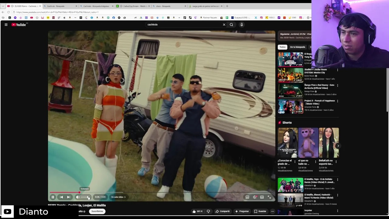Reload the current page

coord(8,12)
